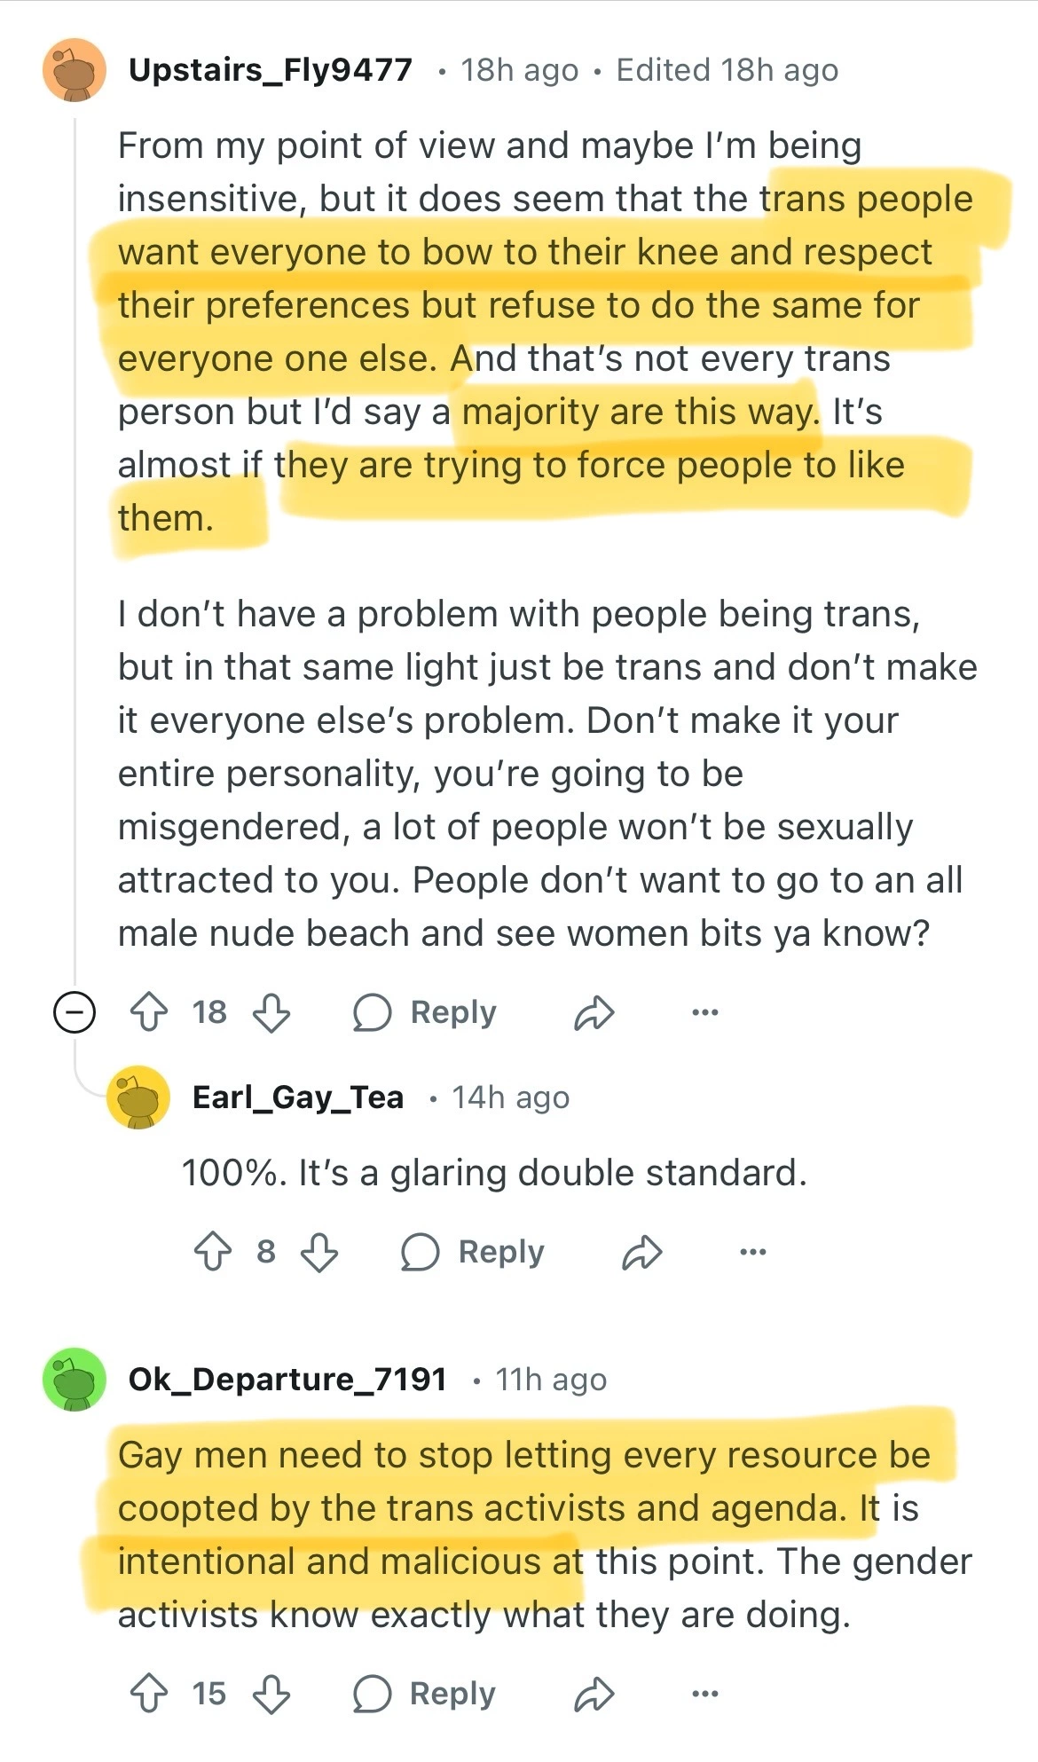
Task: Share Earl_Gay_Tea's reply
Action: pyautogui.click(x=641, y=1252)
